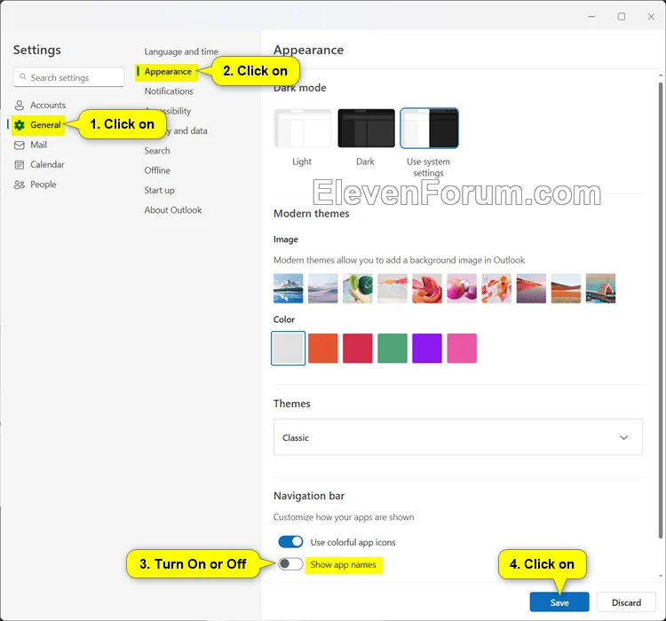The width and height of the screenshot is (666, 621).
Task: Open Notifications section
Action: tap(169, 91)
